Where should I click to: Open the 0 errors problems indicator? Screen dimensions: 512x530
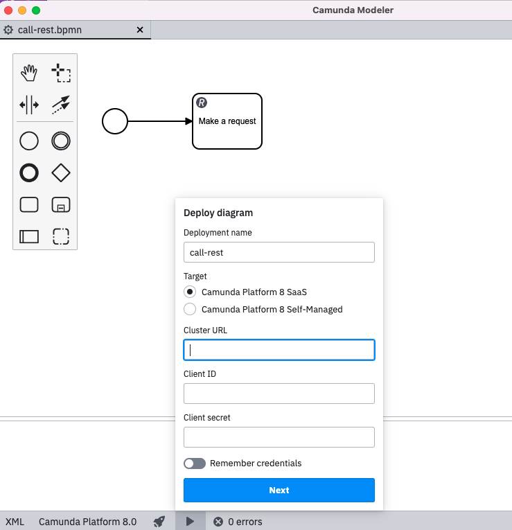point(238,522)
